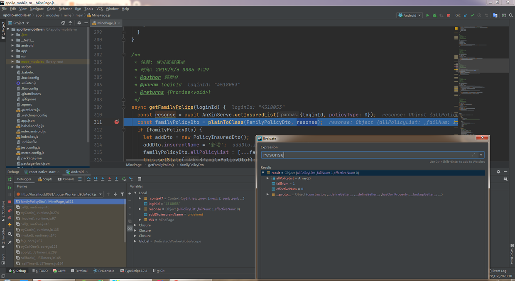Screen dimensions: 515x281
Task: Hide the Project panel with the minus icon
Action: 86,23
